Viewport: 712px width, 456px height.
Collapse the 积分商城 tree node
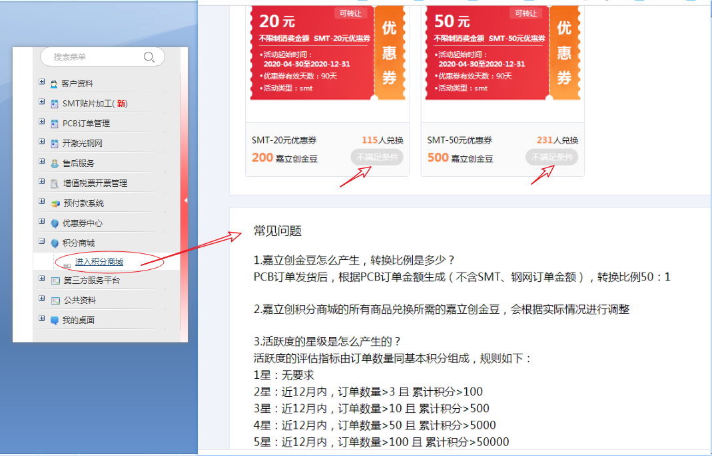tap(42, 242)
